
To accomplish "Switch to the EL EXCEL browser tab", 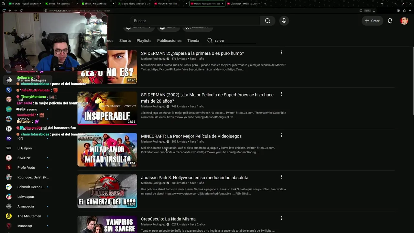I will tap(25, 4).
